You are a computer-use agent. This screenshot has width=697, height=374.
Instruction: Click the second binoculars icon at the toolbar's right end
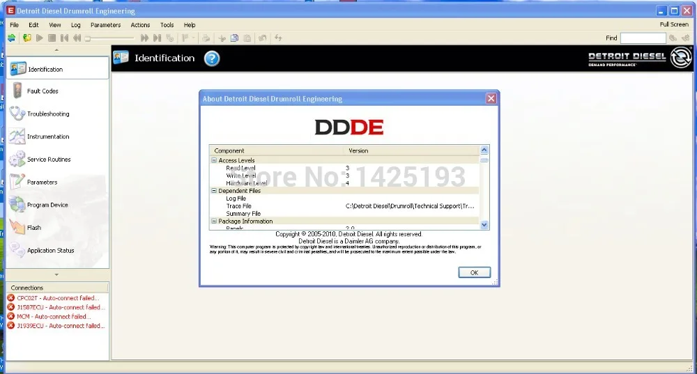pyautogui.click(x=686, y=38)
